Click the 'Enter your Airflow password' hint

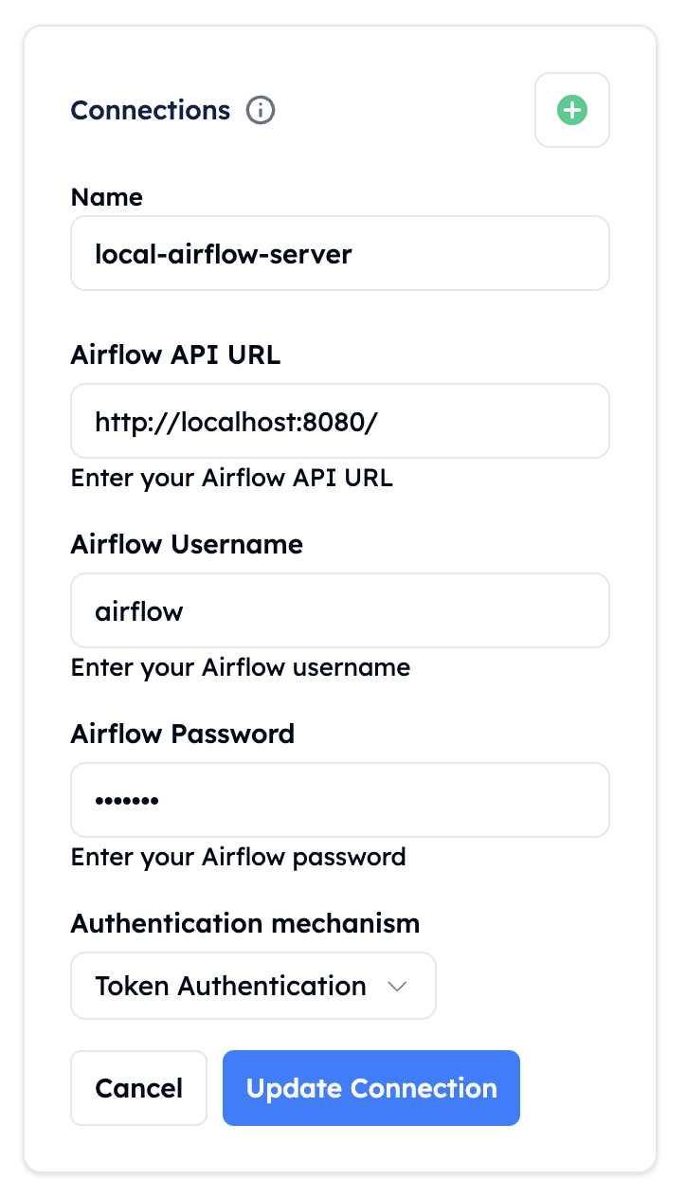pos(239,857)
